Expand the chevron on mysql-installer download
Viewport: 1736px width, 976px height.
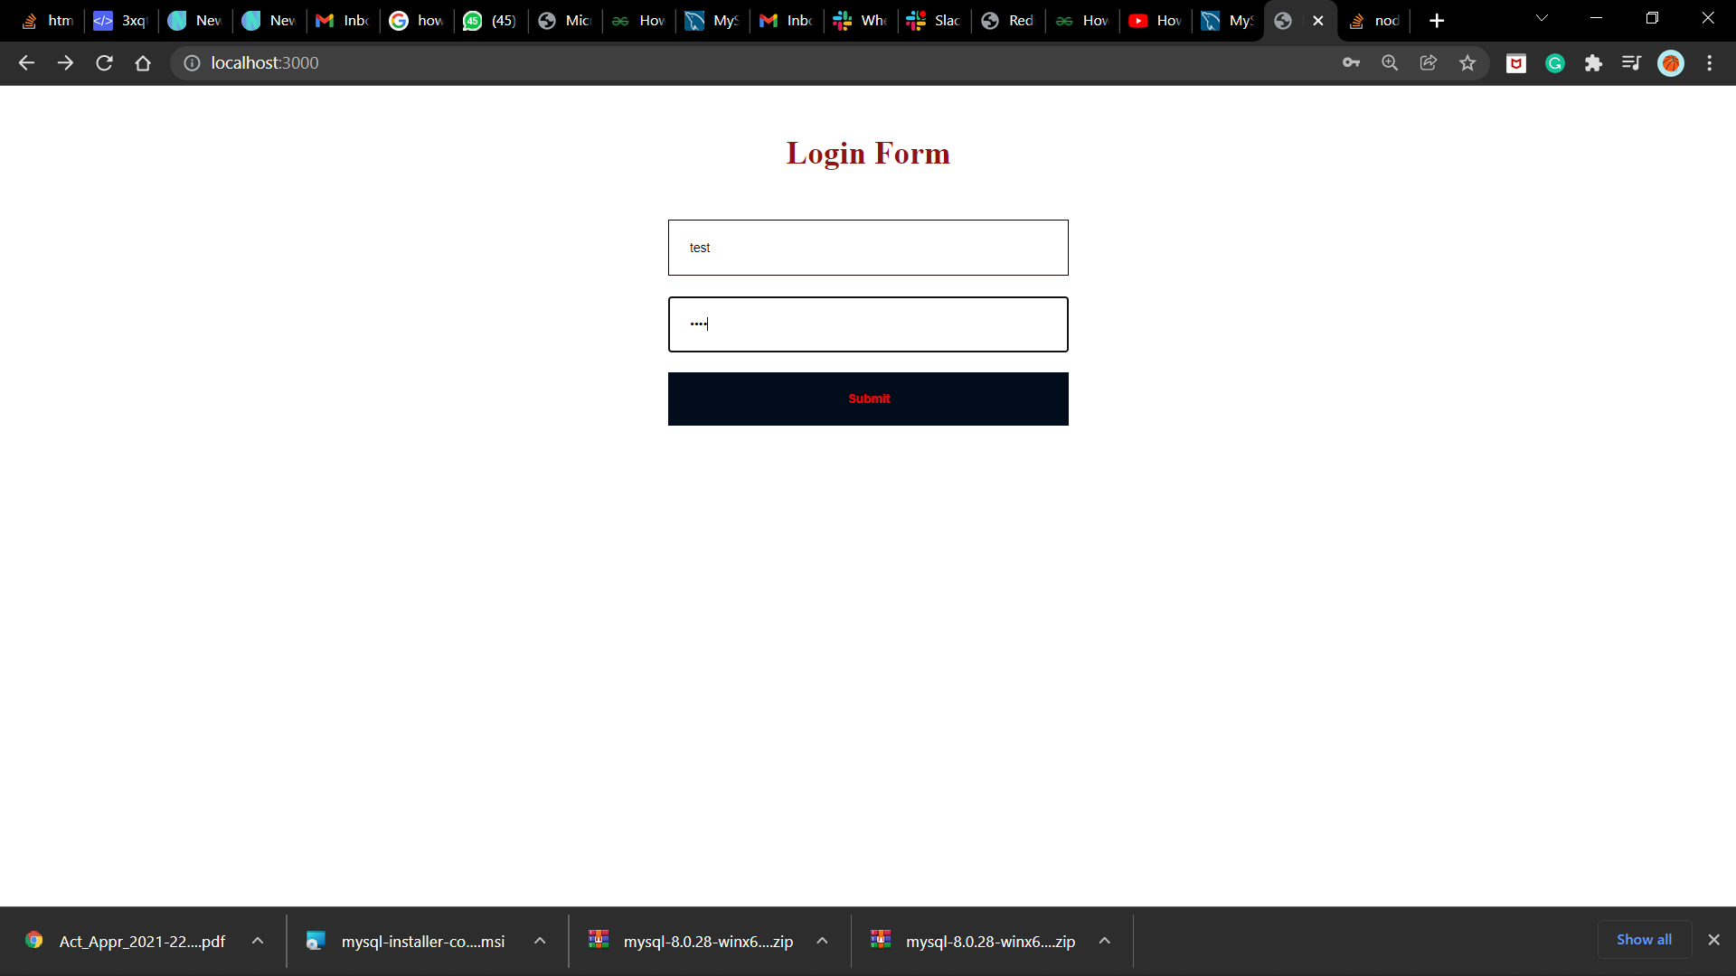539,941
